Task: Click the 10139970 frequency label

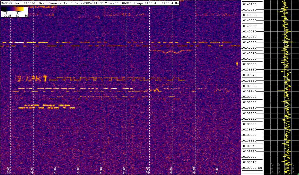Action: coord(249,75)
